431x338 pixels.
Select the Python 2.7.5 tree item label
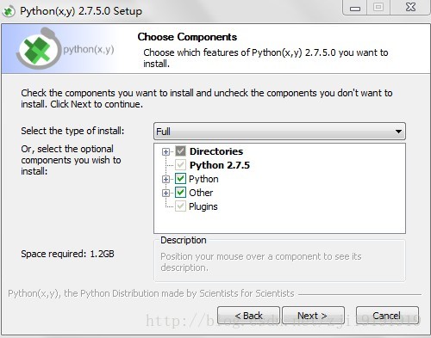tap(220, 165)
